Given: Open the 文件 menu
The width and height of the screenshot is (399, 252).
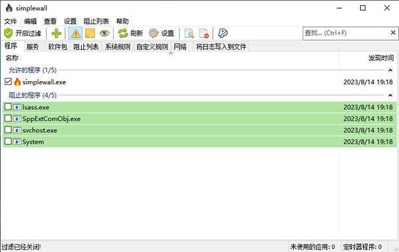Looking at the screenshot, I should tap(11, 21).
